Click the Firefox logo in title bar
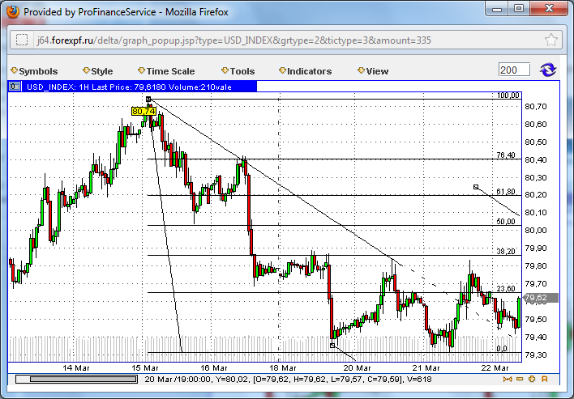This screenshot has width=574, height=399. (x=12, y=11)
